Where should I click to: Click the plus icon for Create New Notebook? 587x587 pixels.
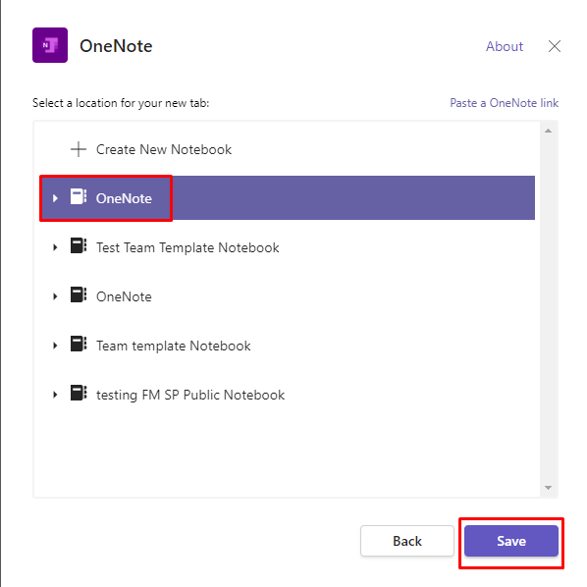coord(79,149)
